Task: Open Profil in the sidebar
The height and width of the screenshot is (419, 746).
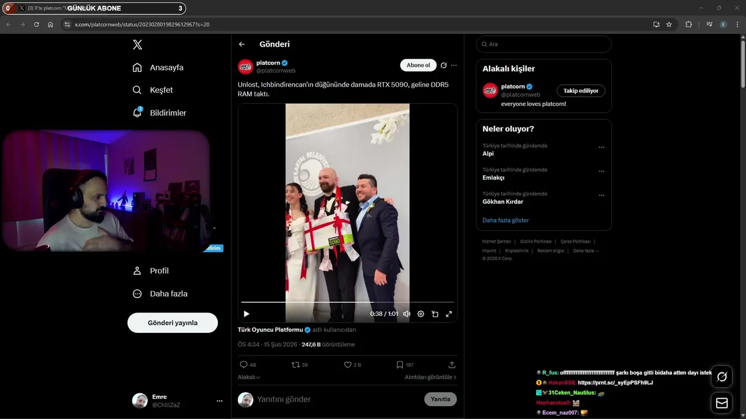Action: 151,271
